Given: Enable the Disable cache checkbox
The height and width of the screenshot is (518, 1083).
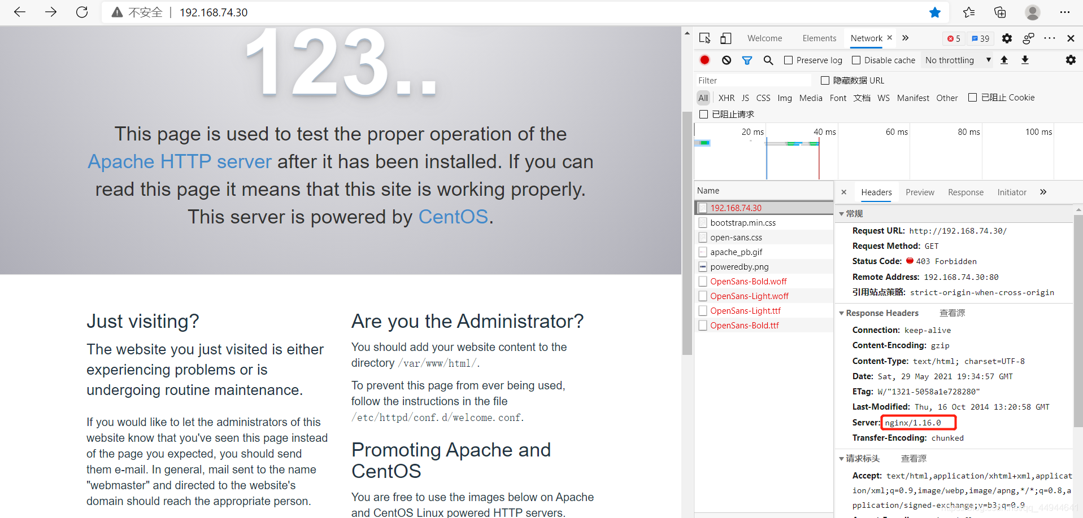Looking at the screenshot, I should coord(856,60).
